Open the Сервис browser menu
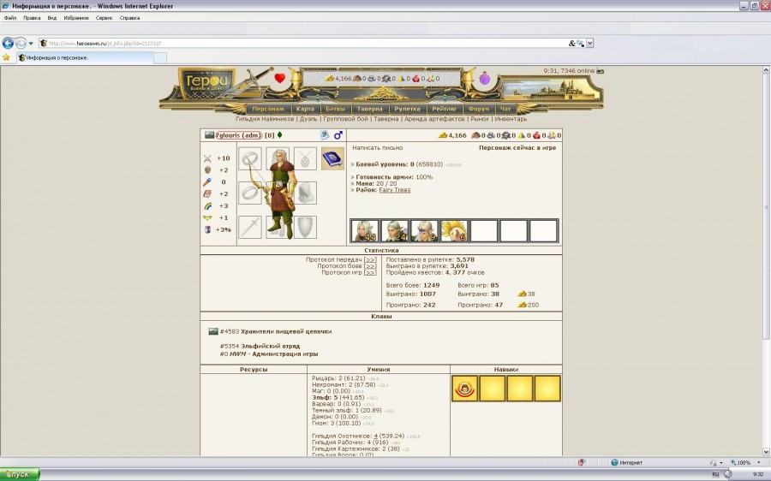 click(x=105, y=18)
